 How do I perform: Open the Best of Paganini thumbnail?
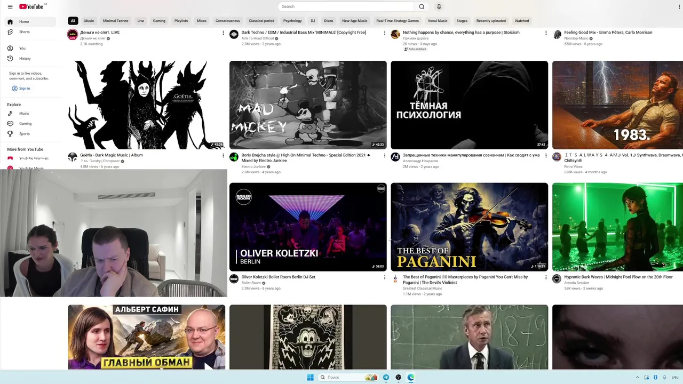click(469, 227)
